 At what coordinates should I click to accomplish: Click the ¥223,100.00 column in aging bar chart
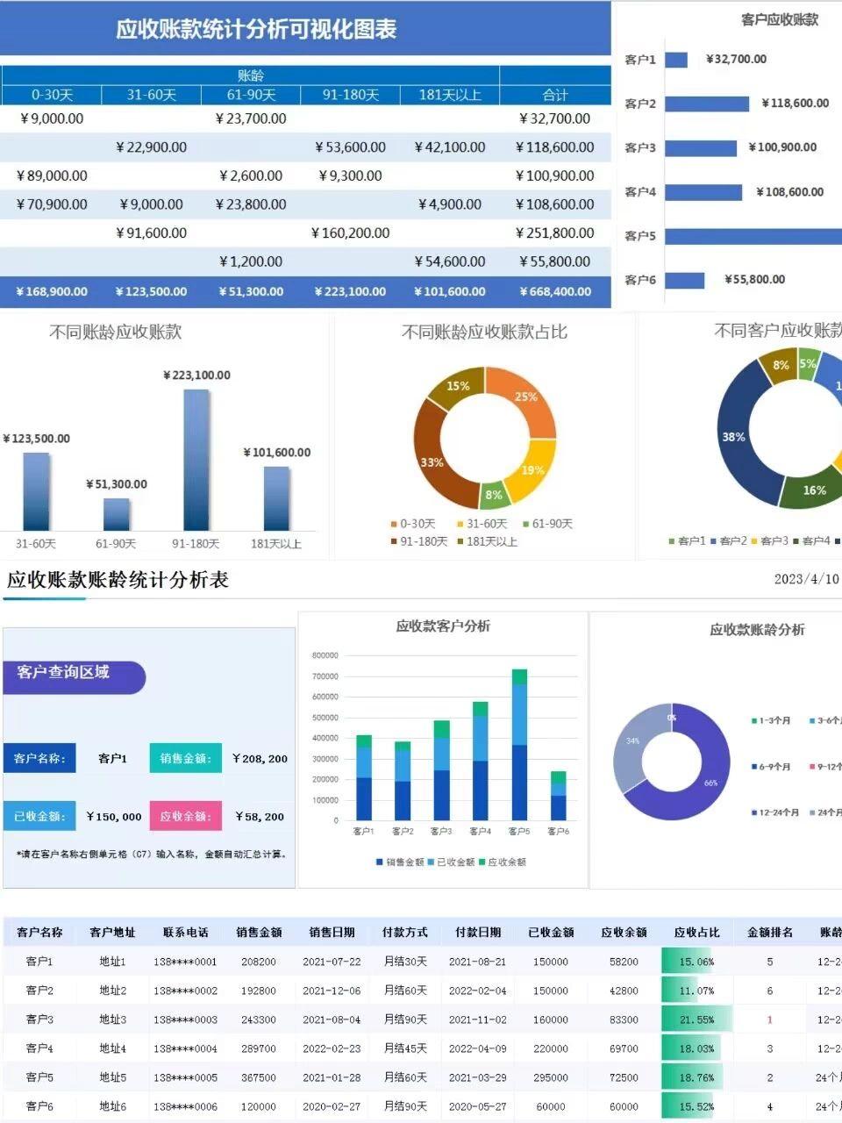(196, 460)
